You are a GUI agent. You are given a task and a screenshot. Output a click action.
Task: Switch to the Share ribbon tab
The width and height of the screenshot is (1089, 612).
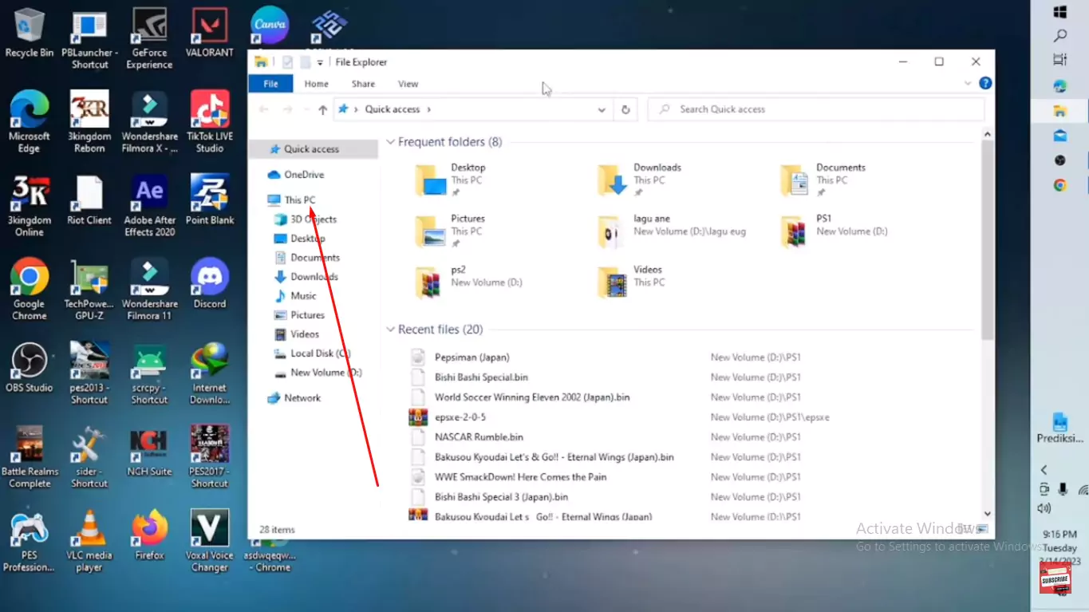[x=363, y=84]
